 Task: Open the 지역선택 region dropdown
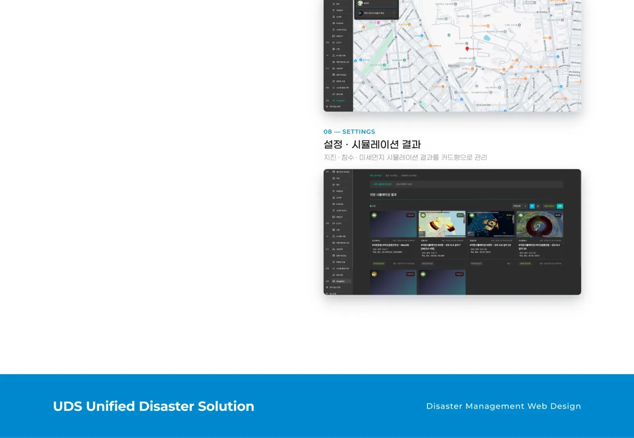point(519,206)
